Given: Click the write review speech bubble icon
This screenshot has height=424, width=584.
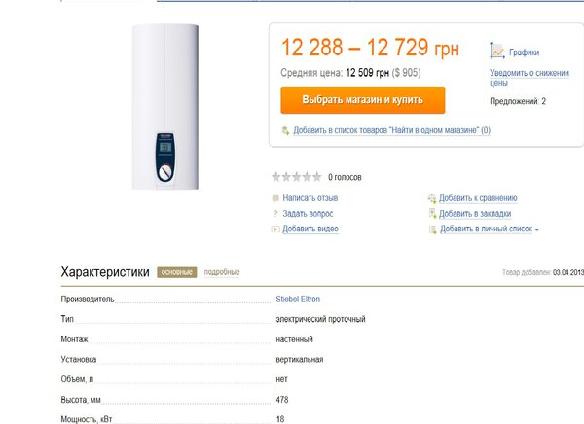Looking at the screenshot, I should pyautogui.click(x=275, y=198).
